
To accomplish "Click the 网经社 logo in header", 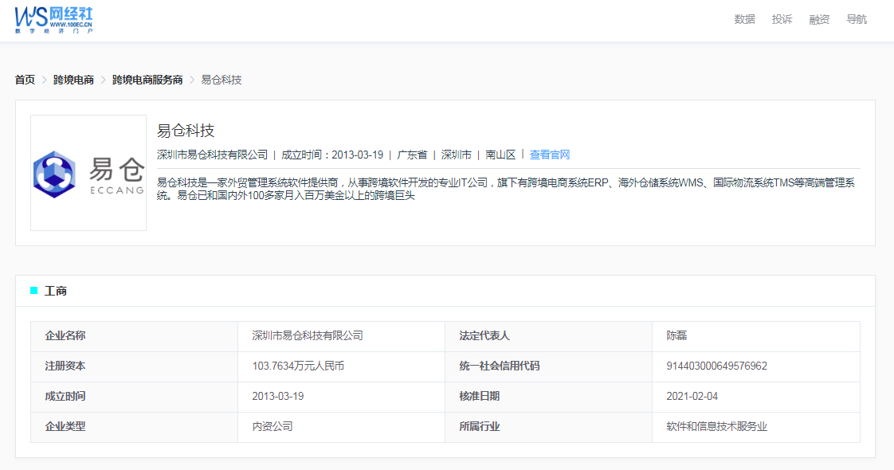I will 54,20.
